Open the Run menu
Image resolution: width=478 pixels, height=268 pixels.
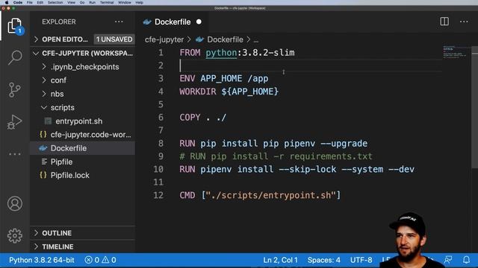coord(92,2)
